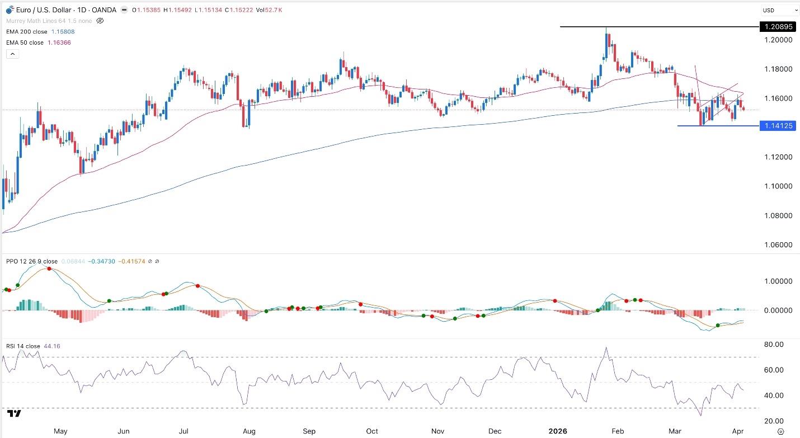Open the 1D timeframe selector

tap(81, 10)
